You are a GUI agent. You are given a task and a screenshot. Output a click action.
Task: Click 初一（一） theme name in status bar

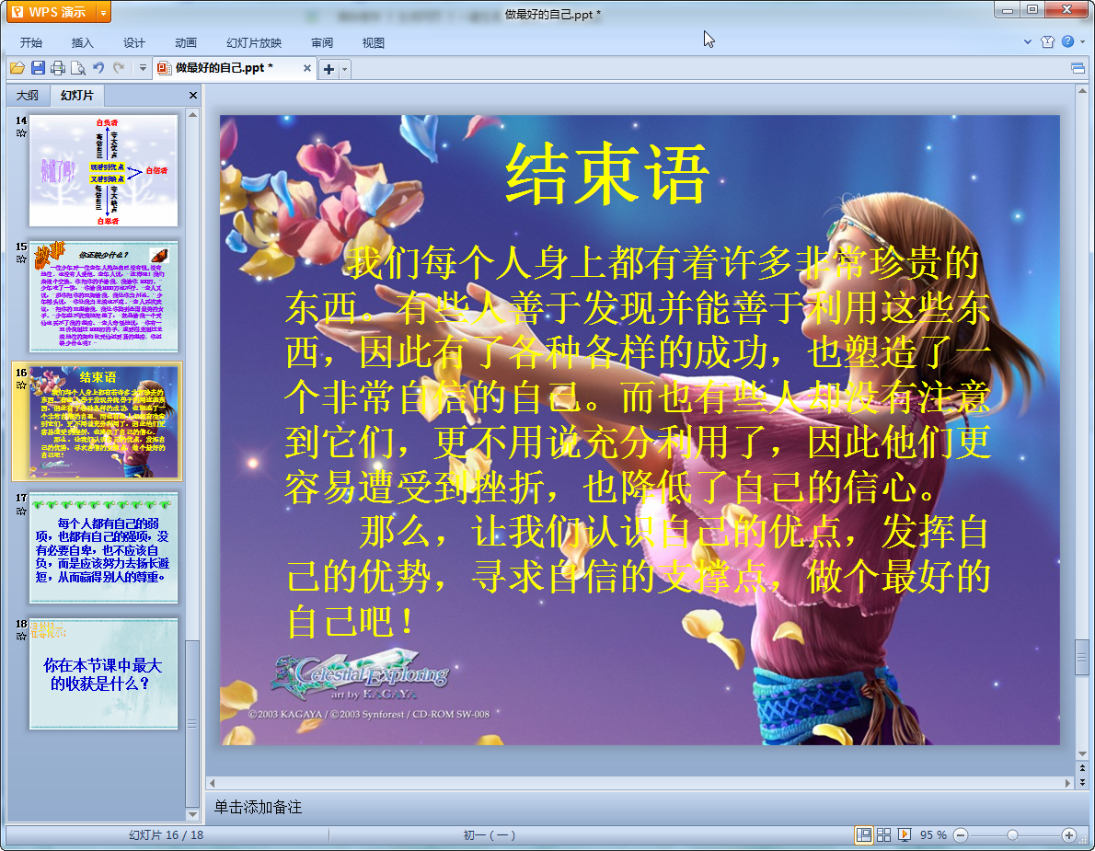tap(489, 835)
